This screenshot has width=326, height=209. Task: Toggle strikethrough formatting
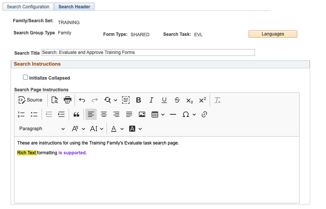(177, 100)
